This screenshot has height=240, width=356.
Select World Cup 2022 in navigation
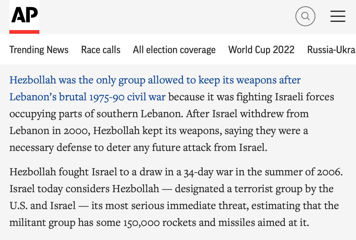tap(261, 50)
